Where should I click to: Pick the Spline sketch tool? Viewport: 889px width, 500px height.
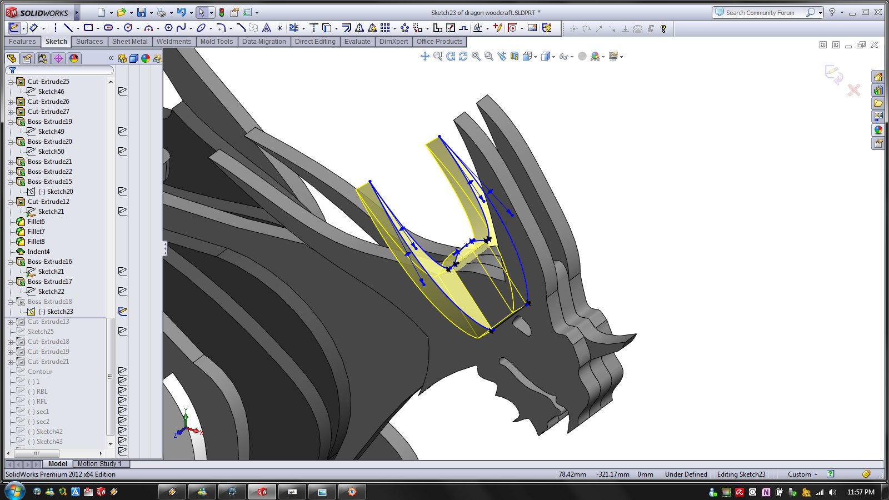[181, 28]
